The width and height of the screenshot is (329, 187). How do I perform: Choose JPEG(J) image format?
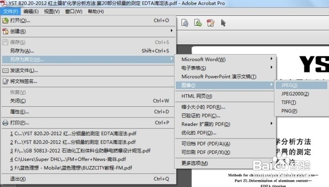coord(301,85)
